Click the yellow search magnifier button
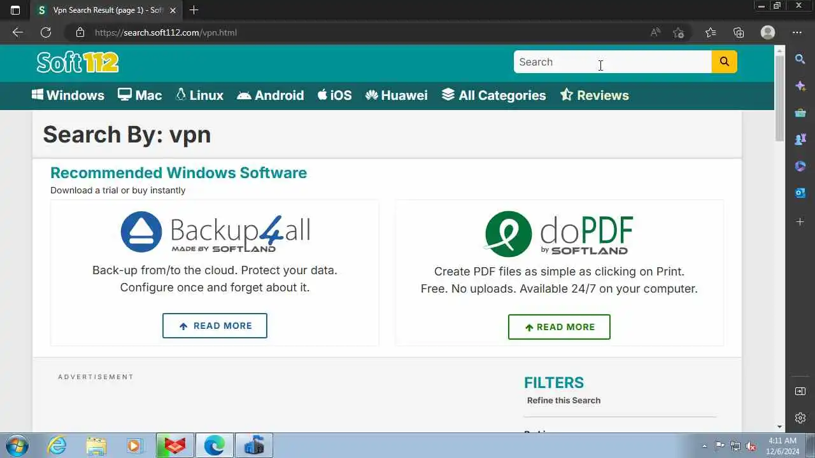The width and height of the screenshot is (815, 458). 724,62
